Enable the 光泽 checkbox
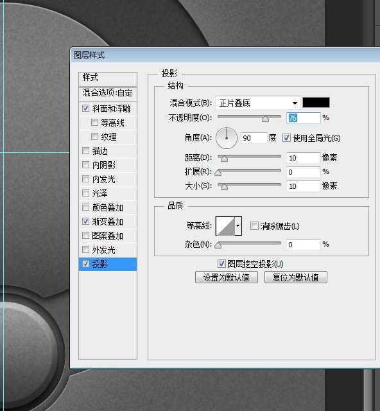This screenshot has width=380, height=411. 86,193
